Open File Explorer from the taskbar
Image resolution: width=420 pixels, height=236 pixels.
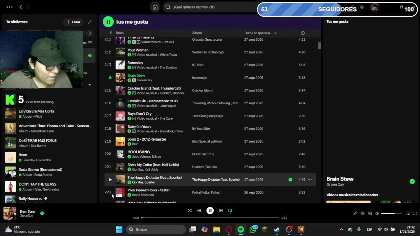(x=217, y=229)
